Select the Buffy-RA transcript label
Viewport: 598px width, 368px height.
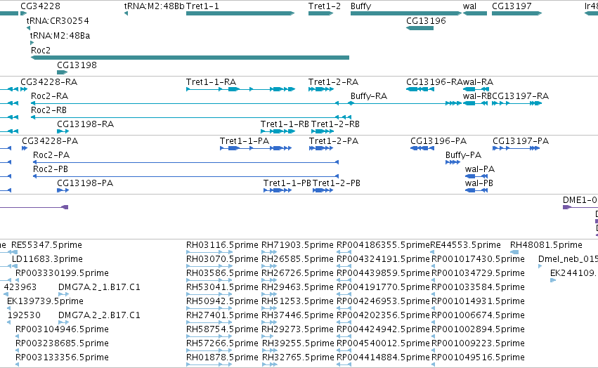coord(369,96)
